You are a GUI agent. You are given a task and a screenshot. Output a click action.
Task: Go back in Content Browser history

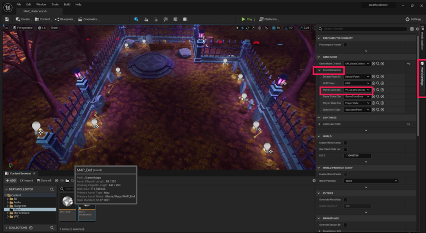pyautogui.click(x=56, y=180)
